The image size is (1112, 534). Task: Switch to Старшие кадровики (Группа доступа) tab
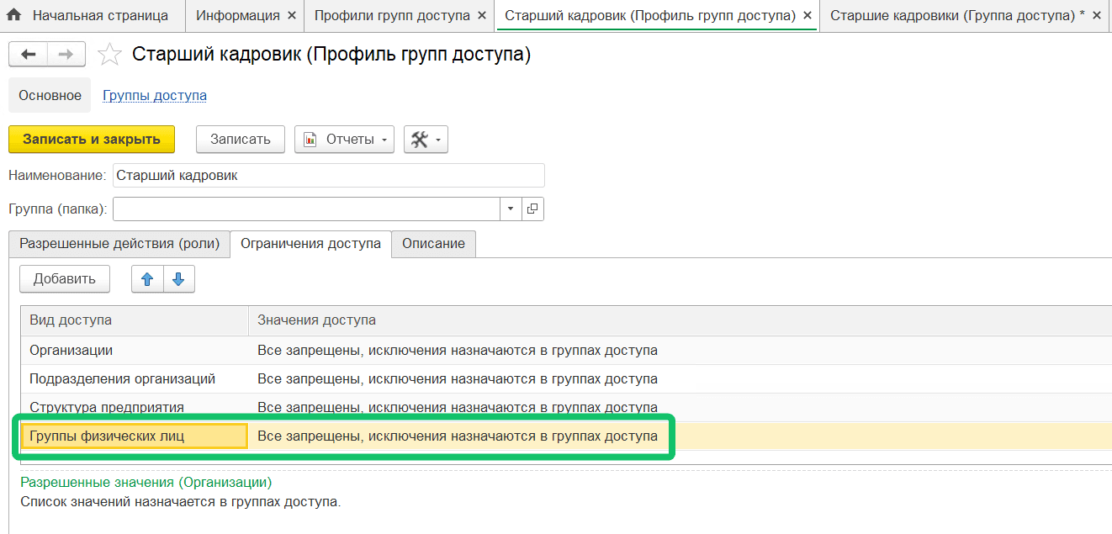click(x=957, y=15)
